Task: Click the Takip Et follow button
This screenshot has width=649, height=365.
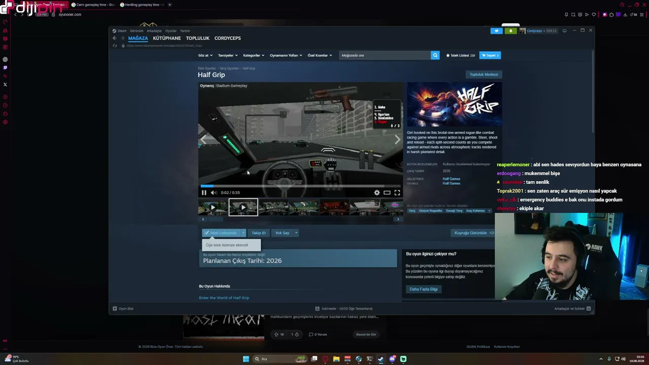Action: click(259, 233)
